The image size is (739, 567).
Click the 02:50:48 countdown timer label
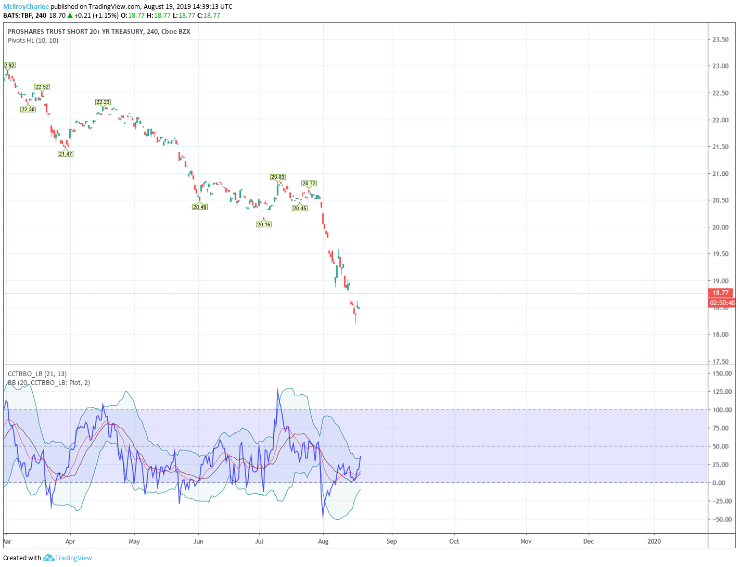(722, 303)
